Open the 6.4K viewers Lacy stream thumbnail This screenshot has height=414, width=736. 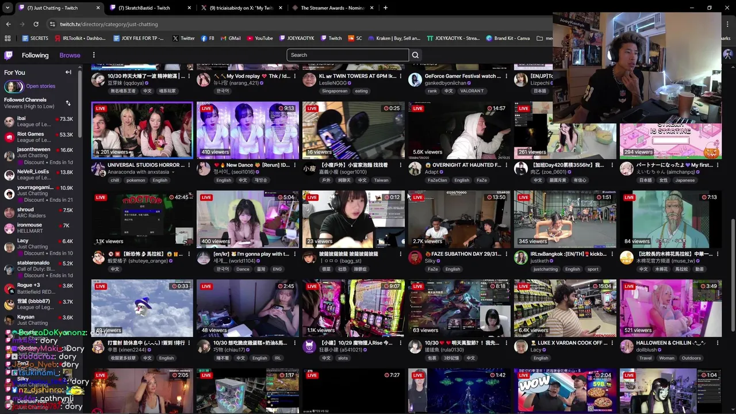click(x=565, y=308)
